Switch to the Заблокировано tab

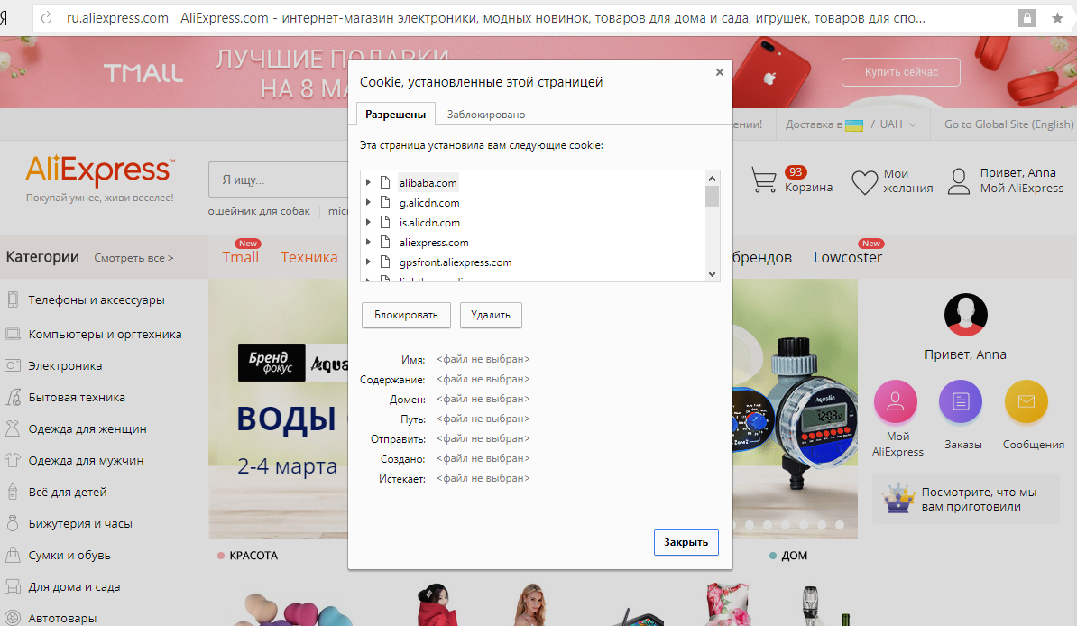(x=486, y=114)
